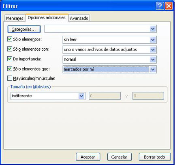Screen dimensions: 175x165
Task: Uncheck the Sólo elementos checkbox
Action: click(x=10, y=39)
